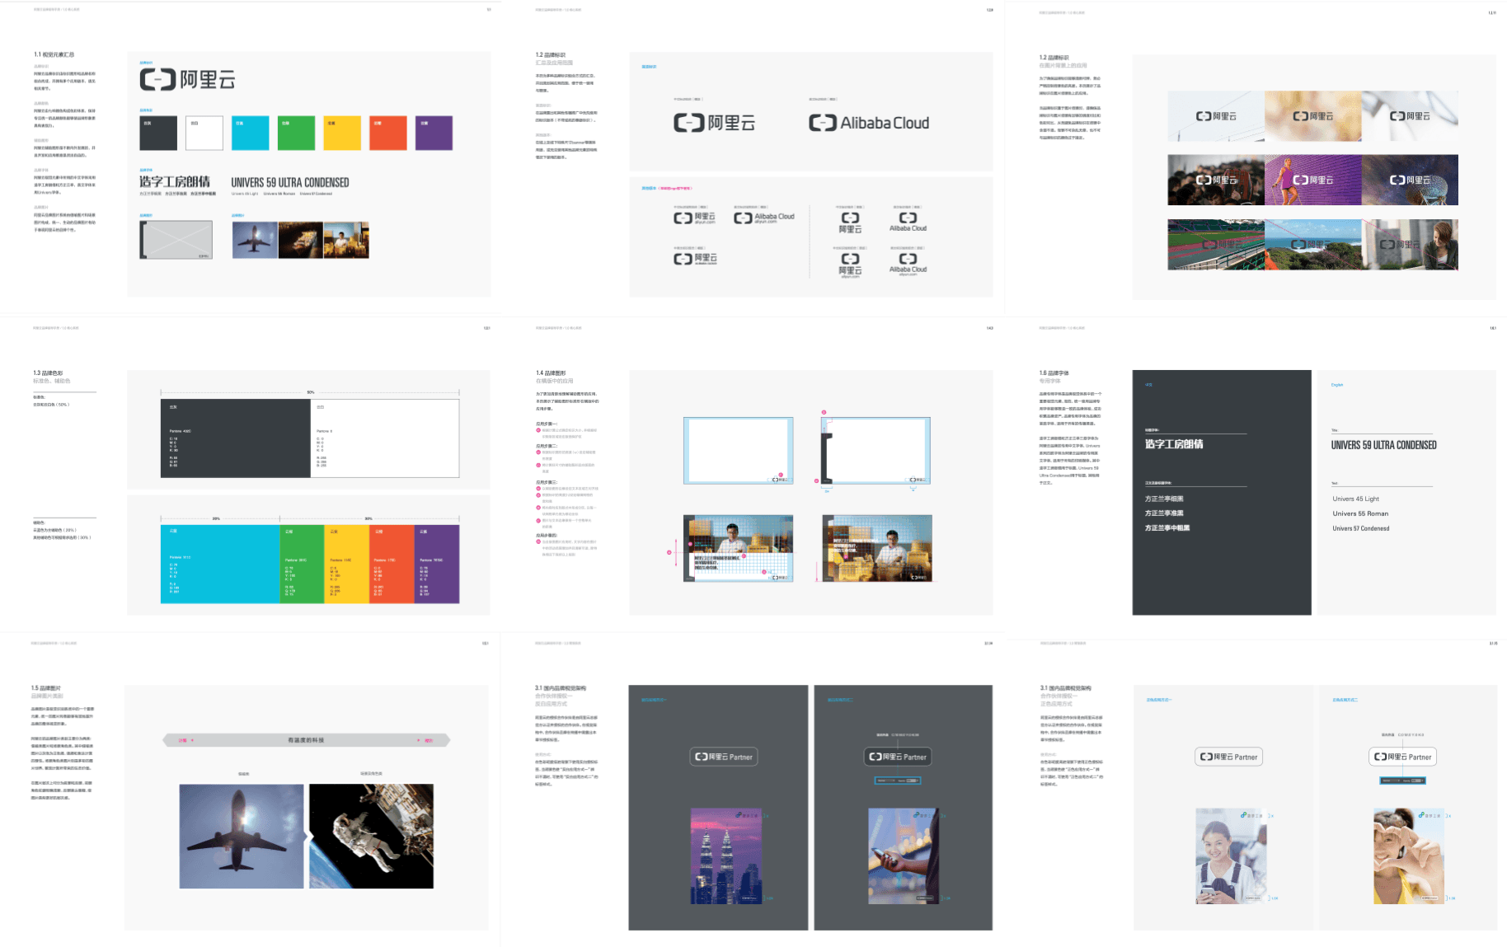Click the large Alibaba Cloud logo on 1.2 page
The width and height of the screenshot is (1507, 947).
tap(869, 123)
